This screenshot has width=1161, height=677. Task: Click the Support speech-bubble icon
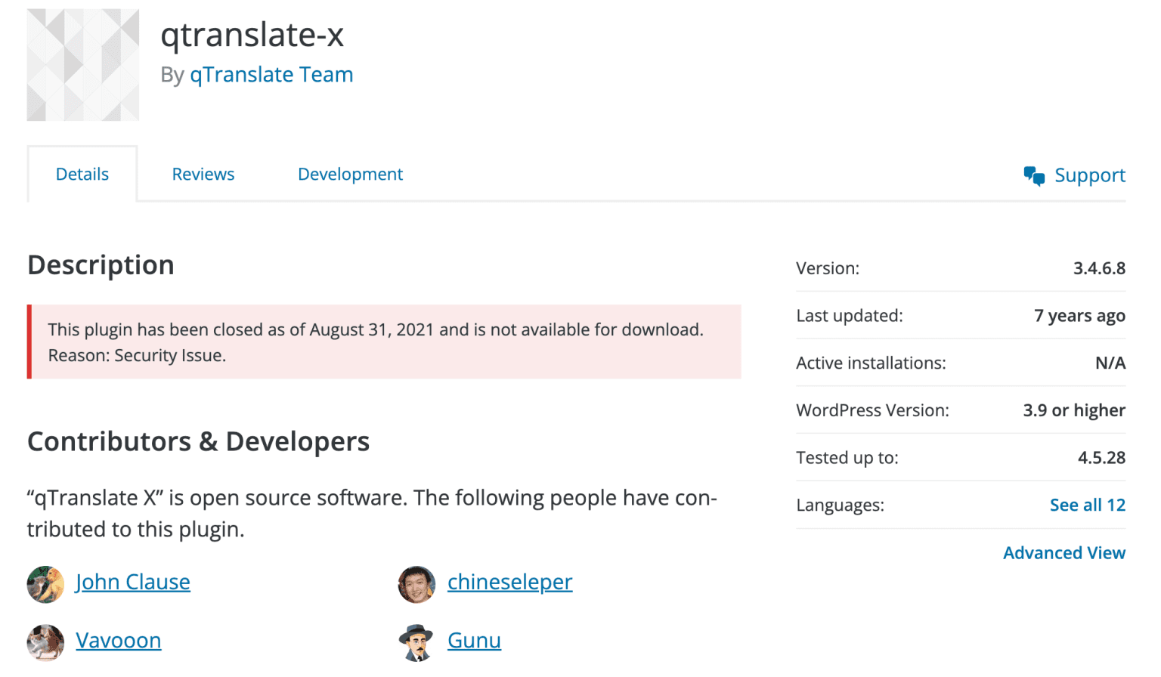tap(1033, 175)
